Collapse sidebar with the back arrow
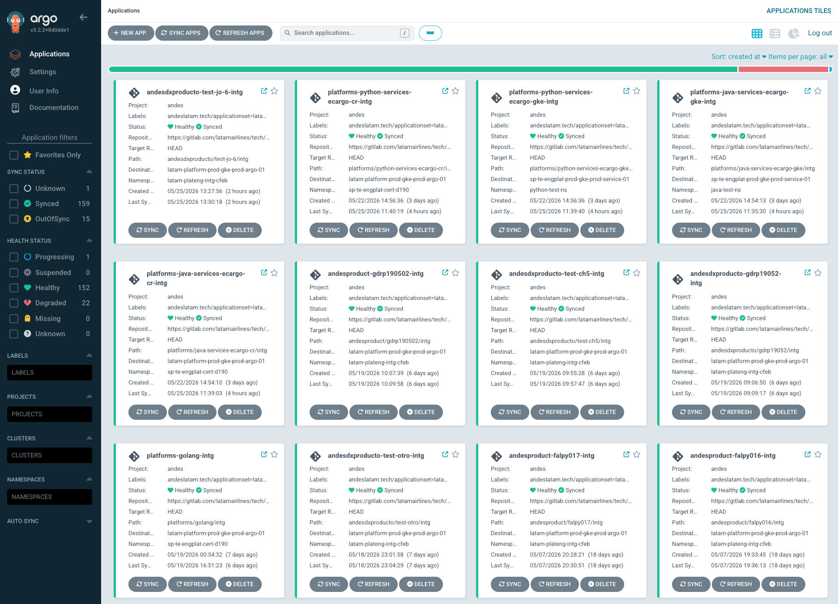Viewport: 838px width, 604px height. (84, 17)
